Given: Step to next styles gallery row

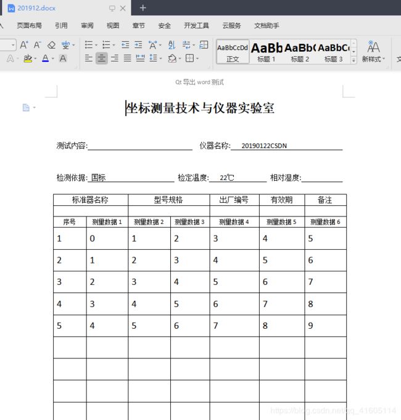Looking at the screenshot, I should [353, 52].
